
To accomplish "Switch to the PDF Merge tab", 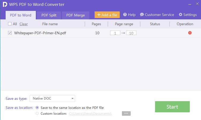I will click(x=75, y=15).
